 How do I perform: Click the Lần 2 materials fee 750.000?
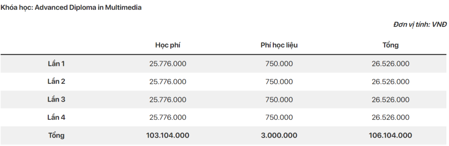pos(279,82)
